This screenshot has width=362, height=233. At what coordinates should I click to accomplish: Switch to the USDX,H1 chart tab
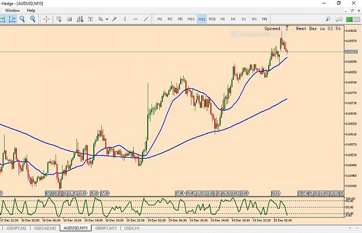pyautogui.click(x=132, y=228)
